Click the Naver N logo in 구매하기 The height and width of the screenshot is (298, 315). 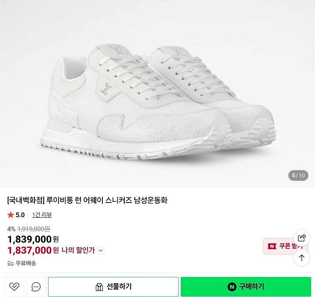pyautogui.click(x=232, y=287)
